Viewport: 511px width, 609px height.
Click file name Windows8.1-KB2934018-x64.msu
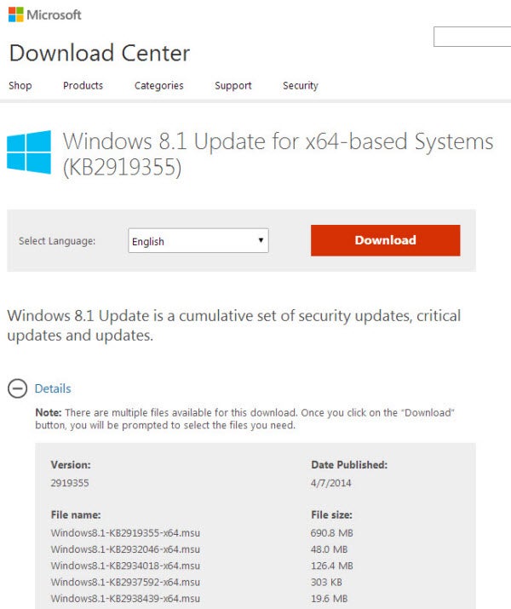click(x=125, y=566)
